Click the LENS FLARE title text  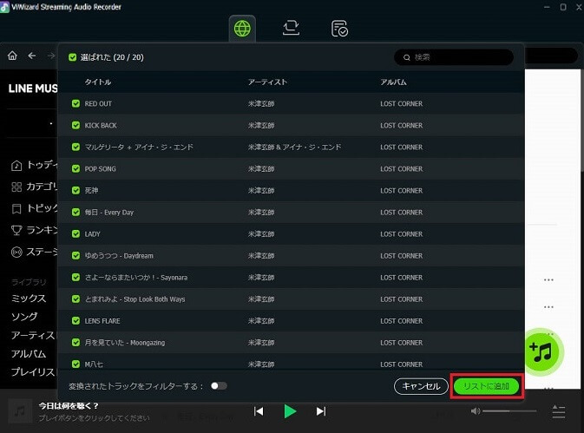pos(102,321)
